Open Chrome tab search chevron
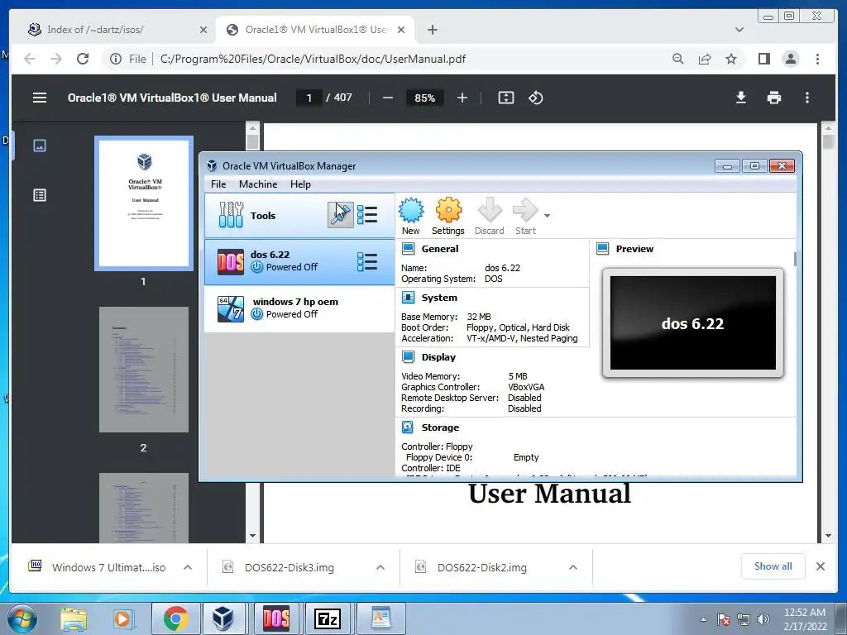This screenshot has height=635, width=847. click(x=739, y=30)
